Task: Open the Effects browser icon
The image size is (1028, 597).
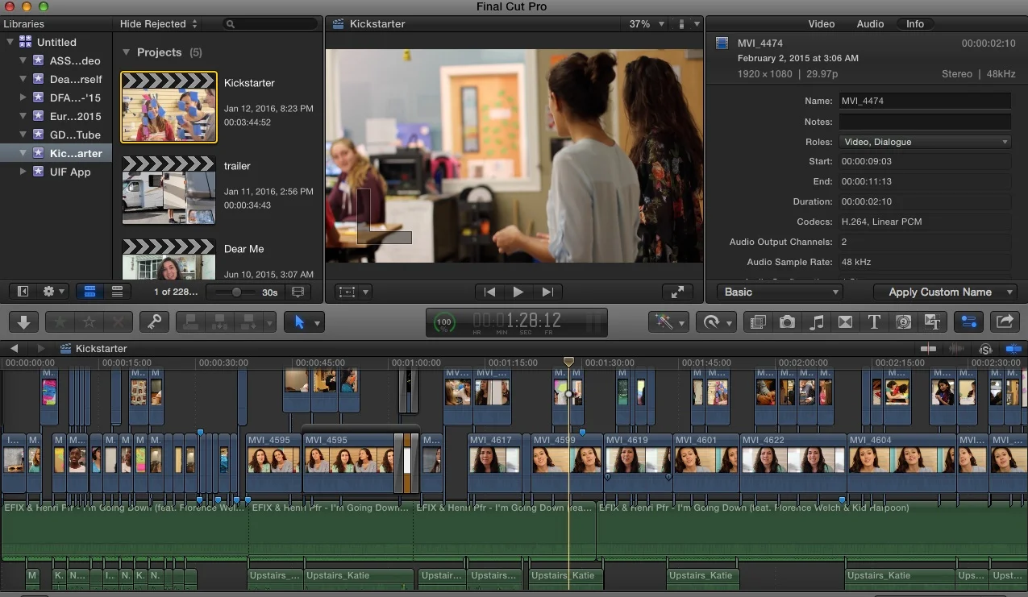Action: (758, 322)
